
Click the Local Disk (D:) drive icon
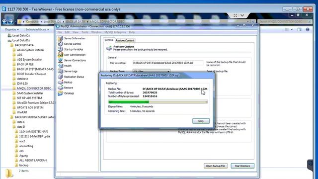pyautogui.click(x=9, y=40)
